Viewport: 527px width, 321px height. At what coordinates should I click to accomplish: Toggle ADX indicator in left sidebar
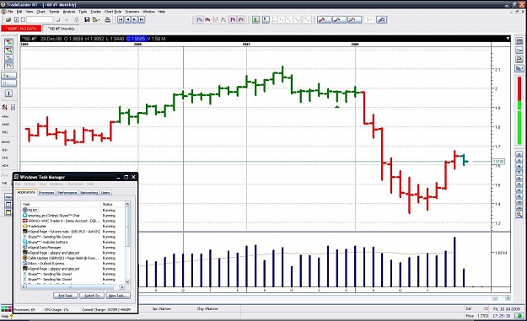(x=5, y=165)
